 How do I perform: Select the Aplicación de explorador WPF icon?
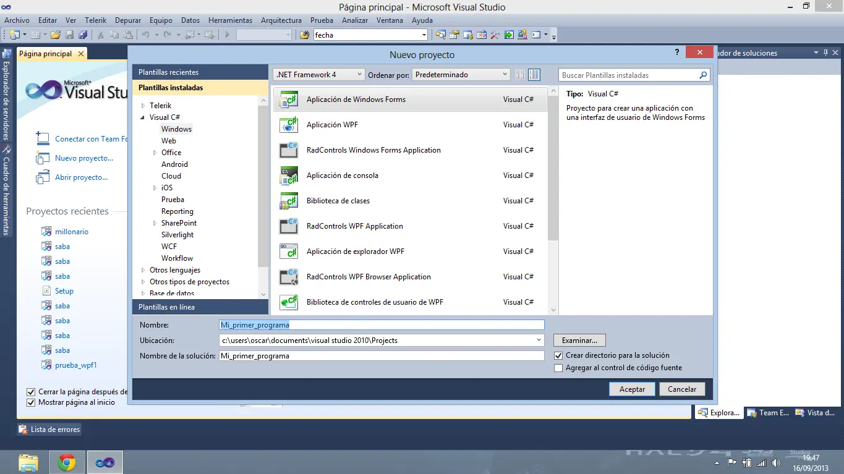point(289,252)
